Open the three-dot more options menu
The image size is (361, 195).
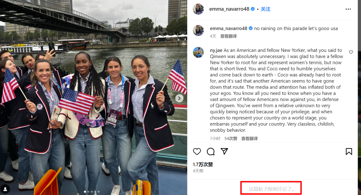pos(348,9)
